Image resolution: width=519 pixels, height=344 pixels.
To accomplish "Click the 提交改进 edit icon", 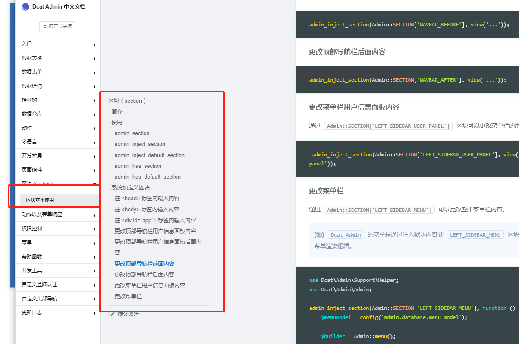I will (112, 314).
